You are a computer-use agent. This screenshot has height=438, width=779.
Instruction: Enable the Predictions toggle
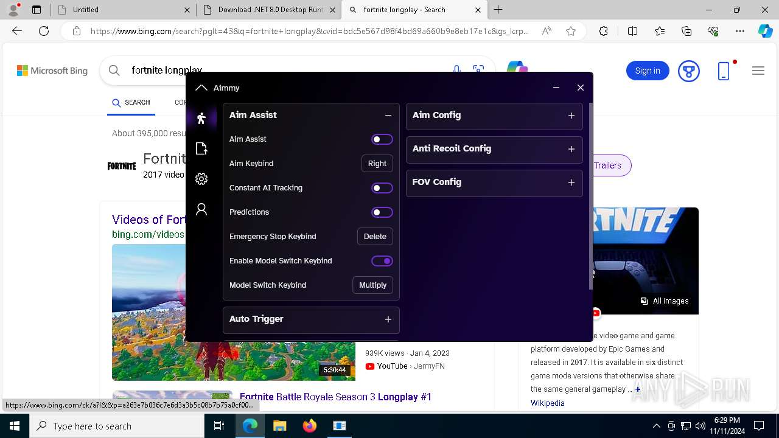point(382,212)
